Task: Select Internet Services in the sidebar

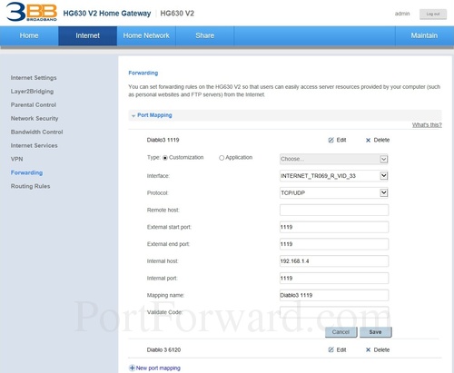Action: (x=34, y=145)
